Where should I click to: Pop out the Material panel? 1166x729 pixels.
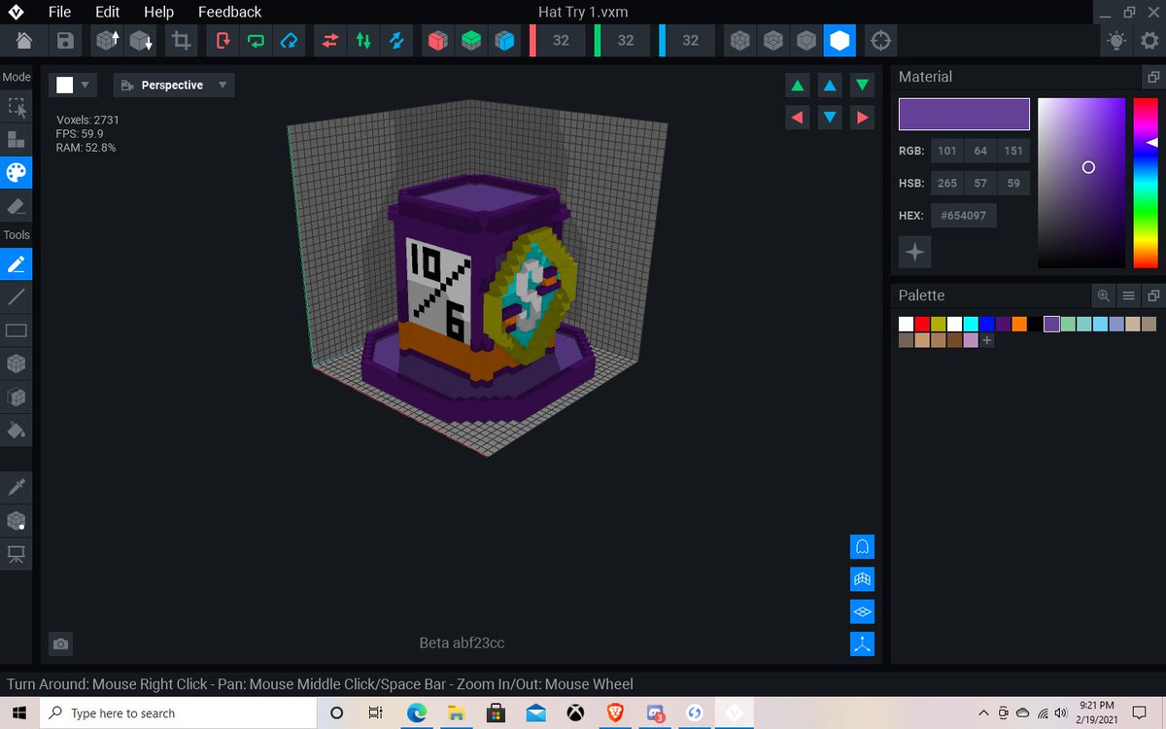(1154, 76)
